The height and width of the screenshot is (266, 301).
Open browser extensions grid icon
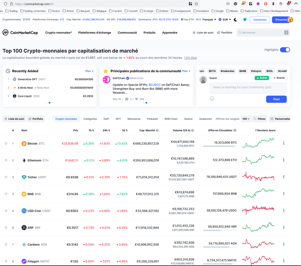point(250,4)
